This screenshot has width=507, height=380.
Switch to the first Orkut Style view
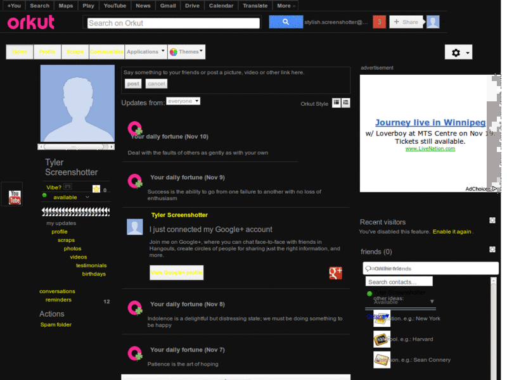click(337, 103)
